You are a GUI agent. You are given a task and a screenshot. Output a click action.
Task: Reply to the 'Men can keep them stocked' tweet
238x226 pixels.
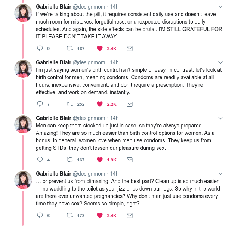coord(41,160)
